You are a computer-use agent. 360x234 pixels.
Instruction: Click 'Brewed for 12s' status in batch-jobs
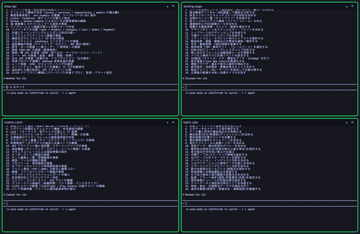click(x=195, y=195)
